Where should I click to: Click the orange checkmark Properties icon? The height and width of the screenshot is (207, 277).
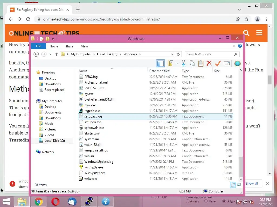(x=218, y=63)
